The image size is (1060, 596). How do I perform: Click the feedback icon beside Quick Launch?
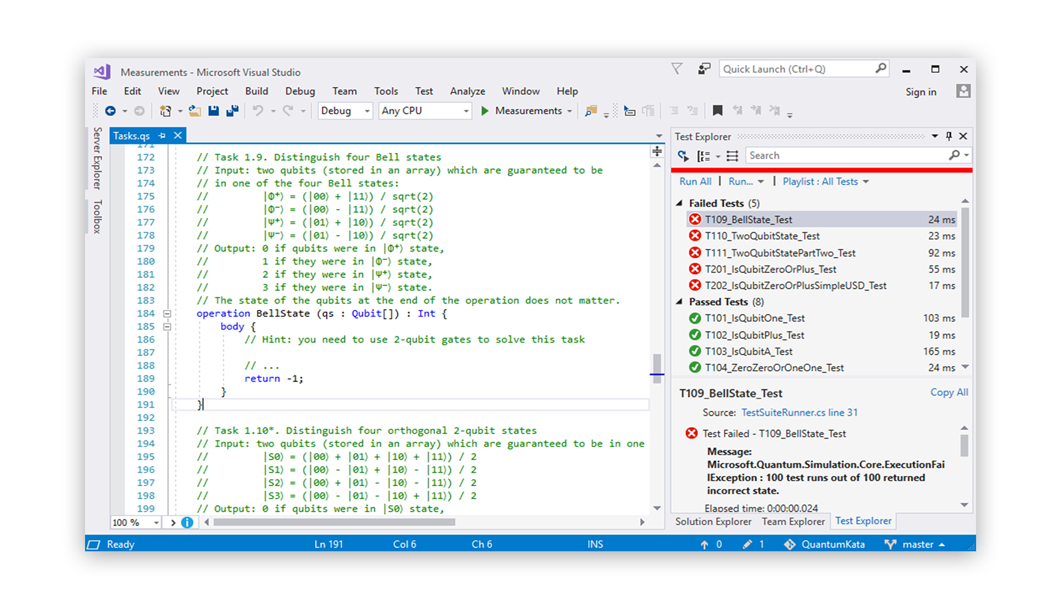pos(703,69)
